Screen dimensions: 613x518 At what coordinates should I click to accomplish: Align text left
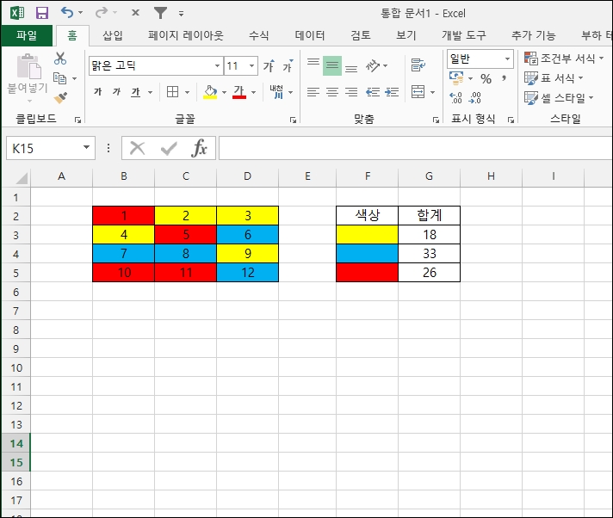[313, 92]
